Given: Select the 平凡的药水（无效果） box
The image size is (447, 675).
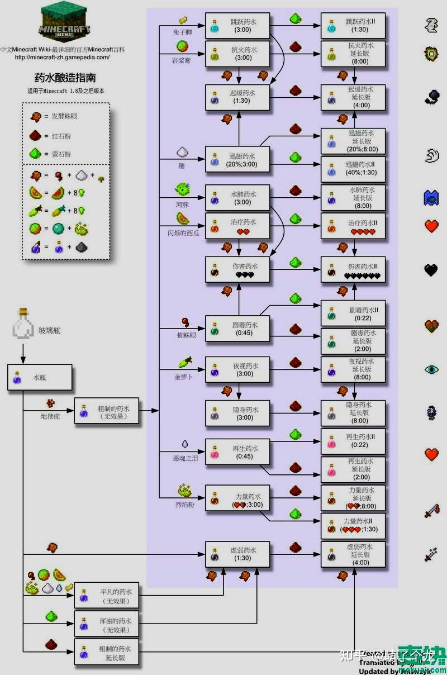Looking at the screenshot, I should pos(107,596).
